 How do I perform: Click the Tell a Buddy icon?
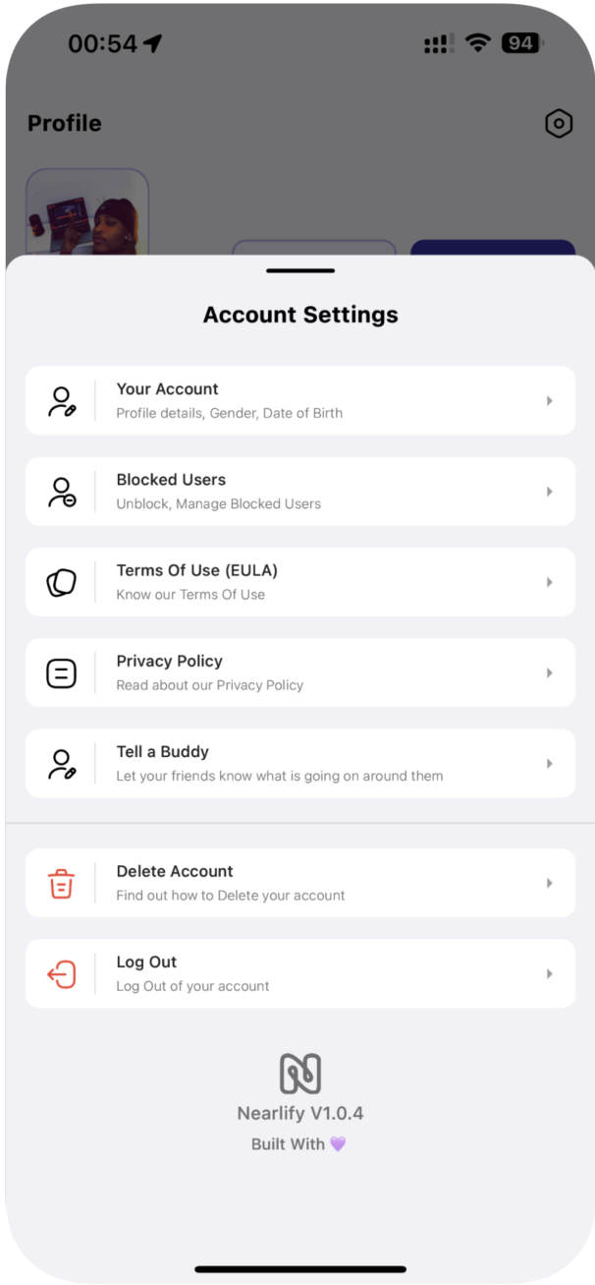[61, 764]
